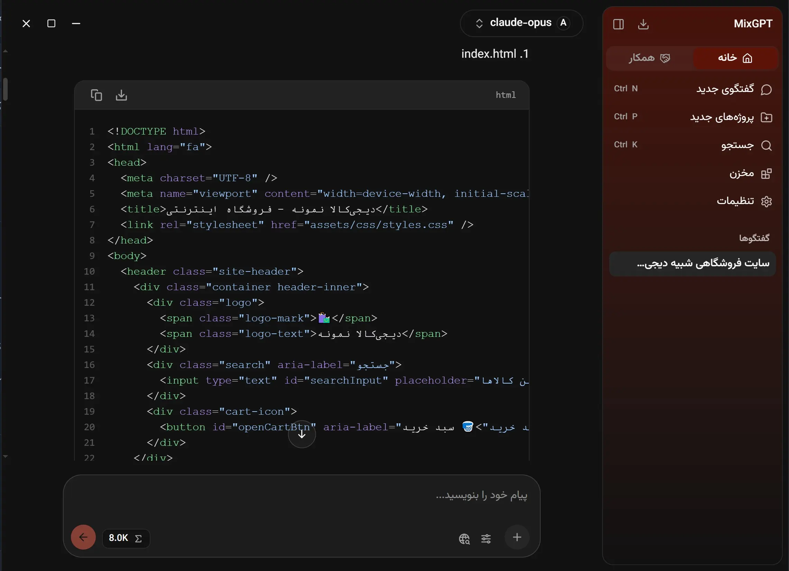Image resolution: width=789 pixels, height=571 pixels.
Task: Click the Ctrl N shortcut hint
Action: [x=625, y=89]
